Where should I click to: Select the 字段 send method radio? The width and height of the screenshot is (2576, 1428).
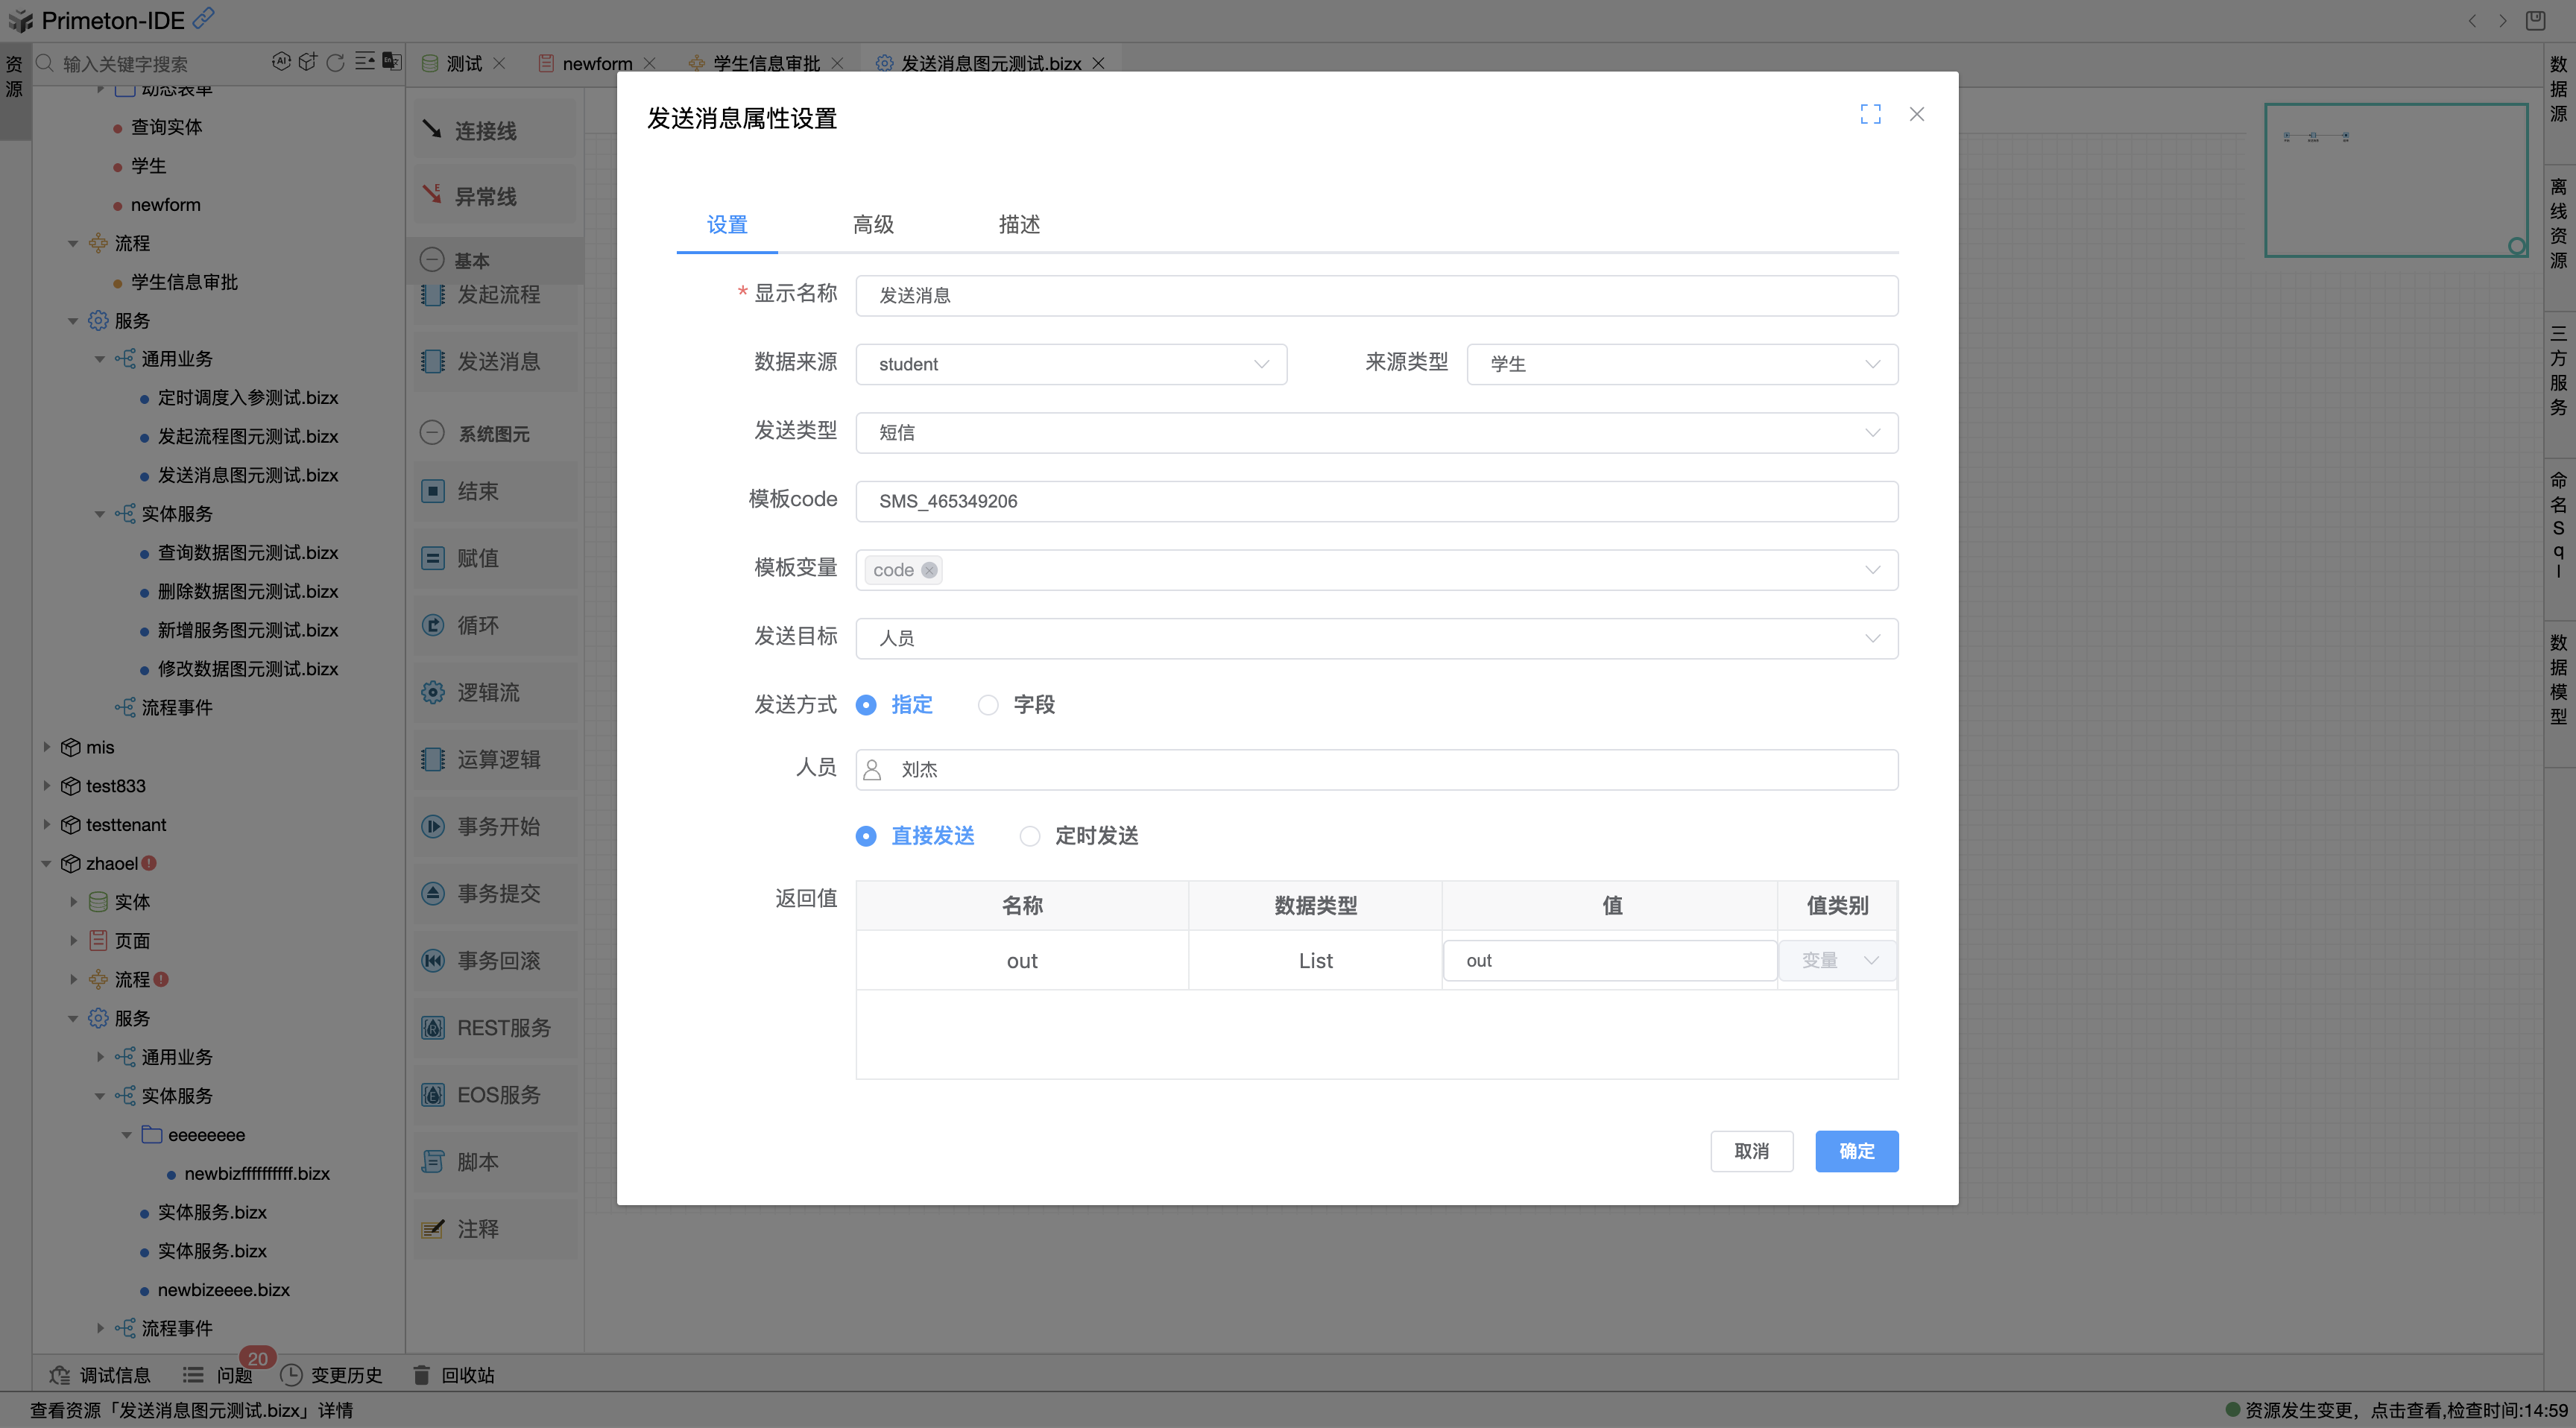click(988, 705)
